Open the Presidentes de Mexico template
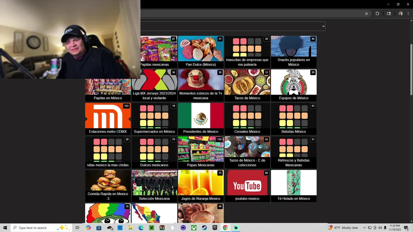The width and height of the screenshot is (413, 232). [201, 119]
